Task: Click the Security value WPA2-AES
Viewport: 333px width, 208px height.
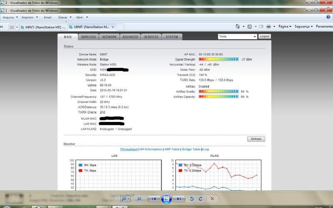Action: tap(107, 75)
